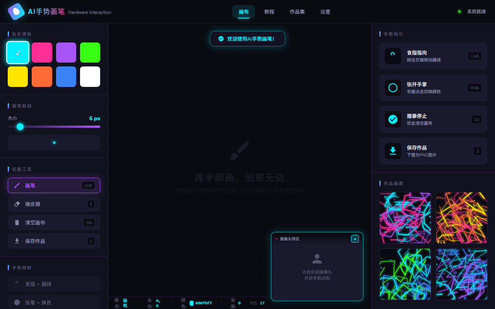Click the 保存作品 download icon in tools

coord(17,241)
